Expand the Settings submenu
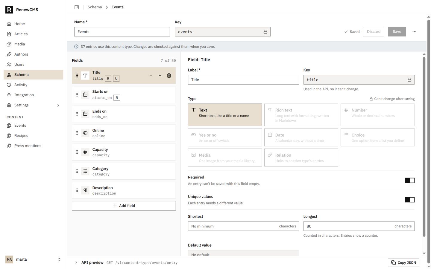The image size is (431, 269). (58, 105)
